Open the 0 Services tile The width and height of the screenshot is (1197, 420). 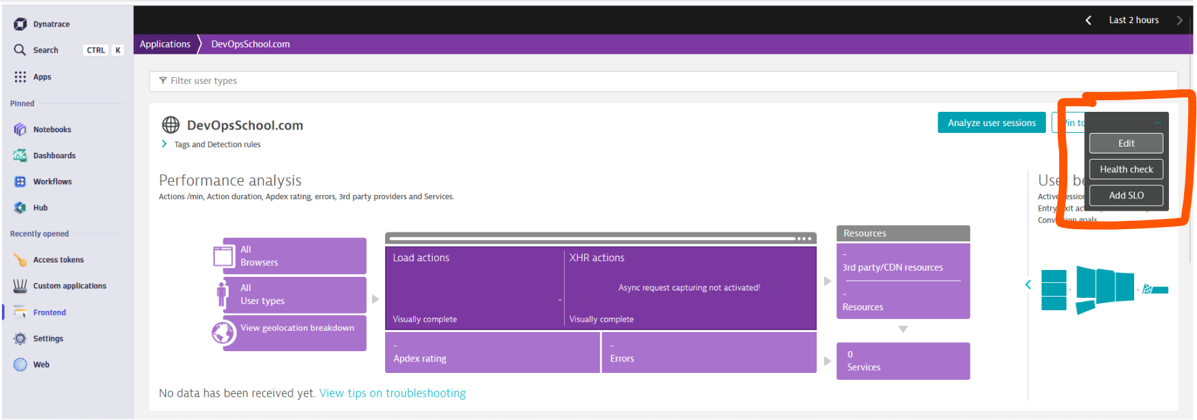click(x=903, y=361)
